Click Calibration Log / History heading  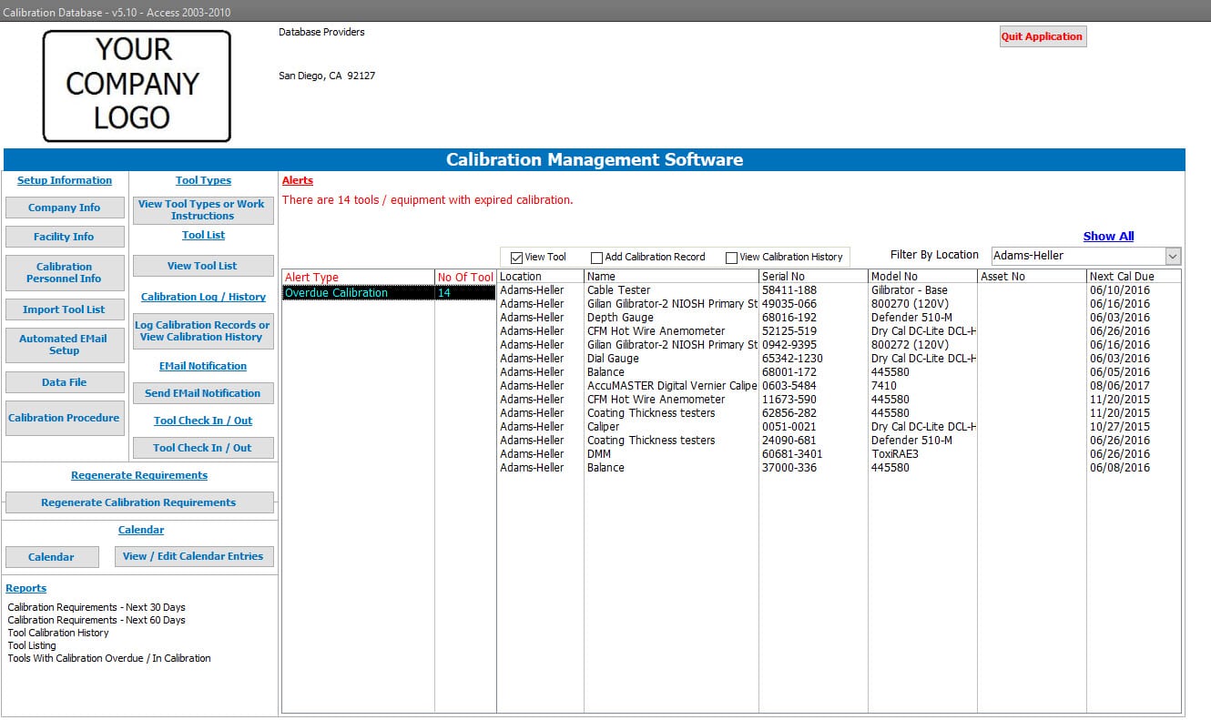203,297
